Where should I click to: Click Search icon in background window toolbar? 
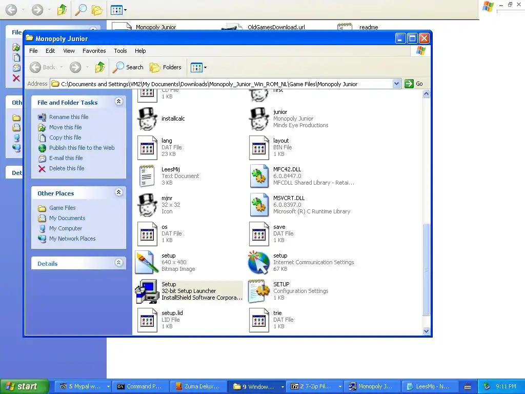tap(80, 10)
